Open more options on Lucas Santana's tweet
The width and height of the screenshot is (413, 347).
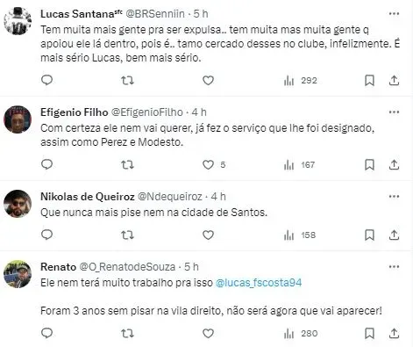394,14
